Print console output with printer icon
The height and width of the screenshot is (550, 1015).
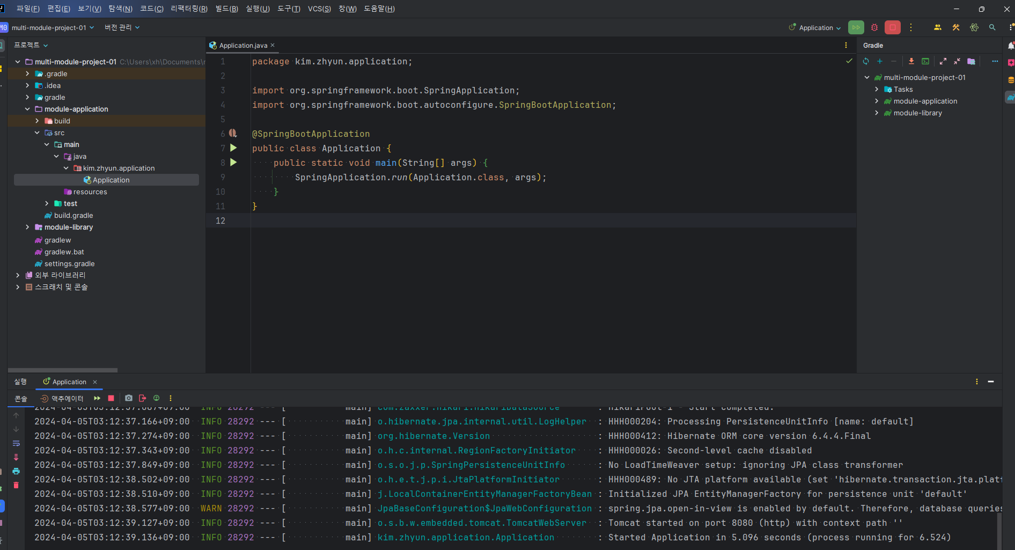[16, 471]
